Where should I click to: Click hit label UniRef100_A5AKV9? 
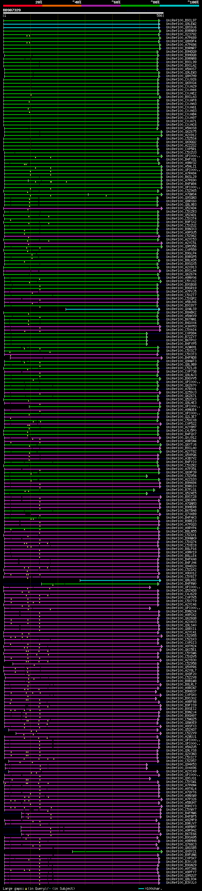181,316
